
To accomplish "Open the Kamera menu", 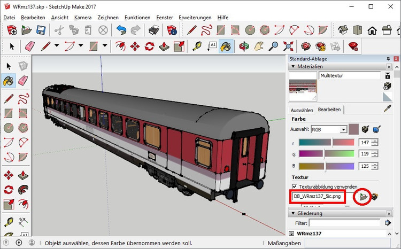I will point(83,18).
